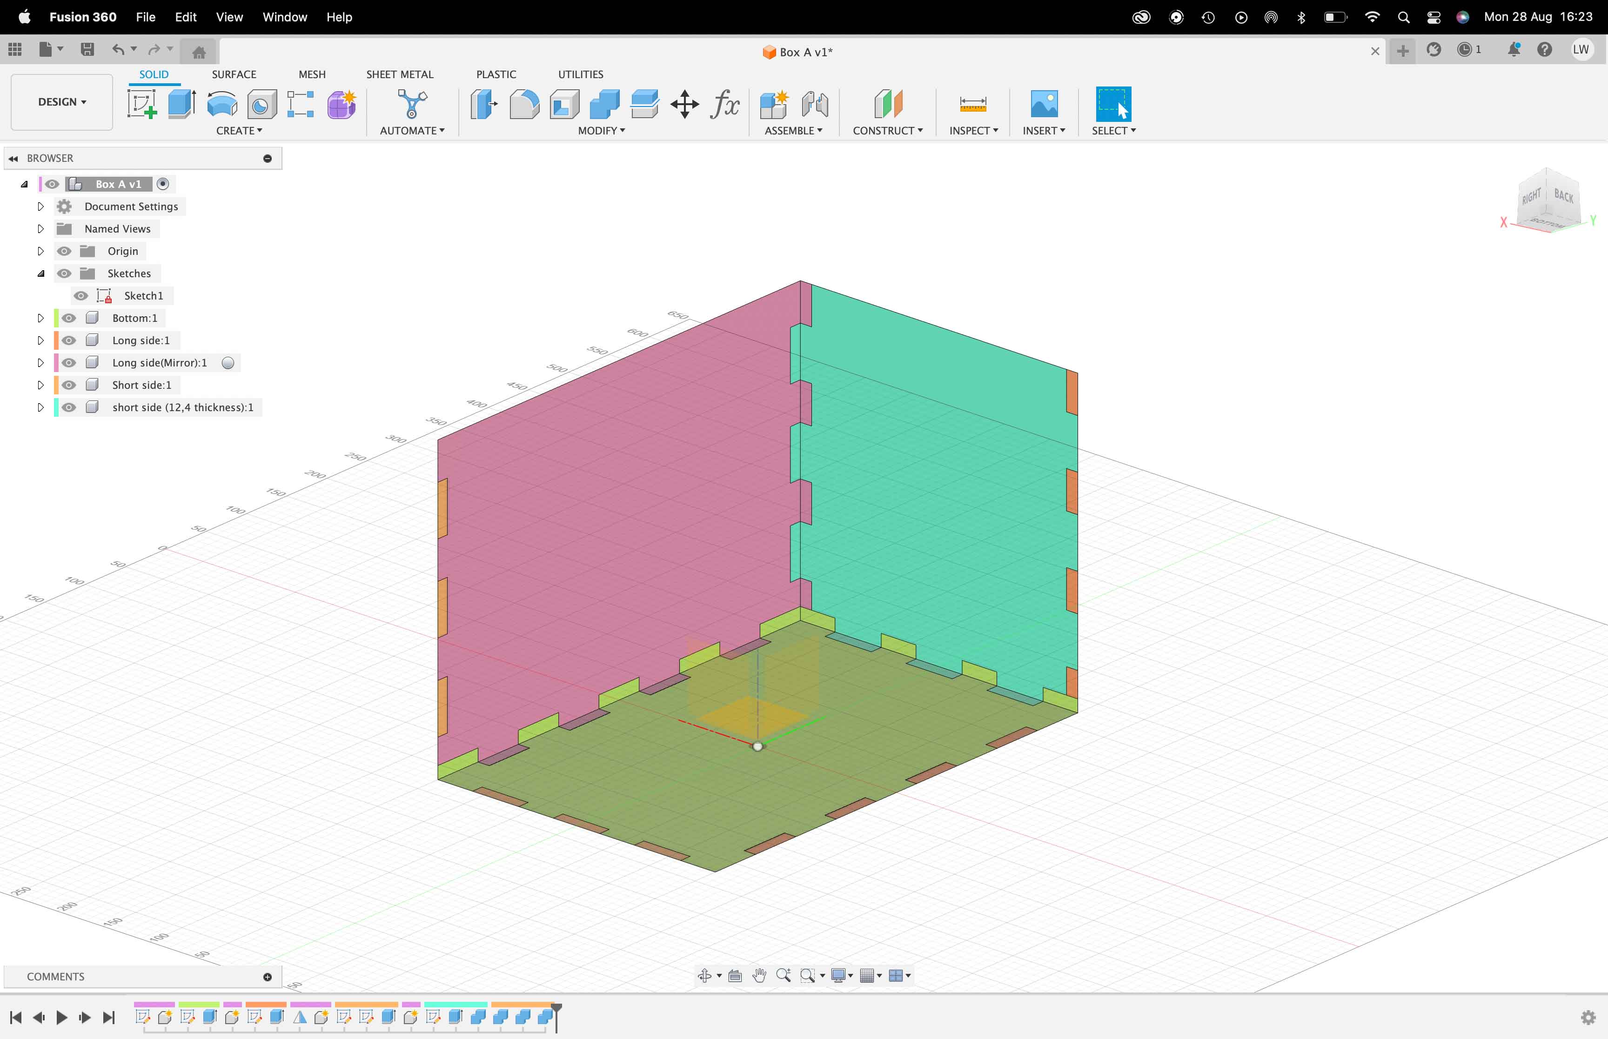This screenshot has height=1039, width=1608.
Task: Open the job status clock icon
Action: (1464, 49)
